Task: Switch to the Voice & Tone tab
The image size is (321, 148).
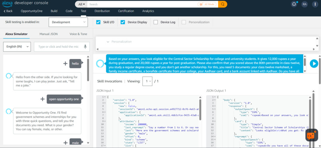Action: click(x=78, y=34)
